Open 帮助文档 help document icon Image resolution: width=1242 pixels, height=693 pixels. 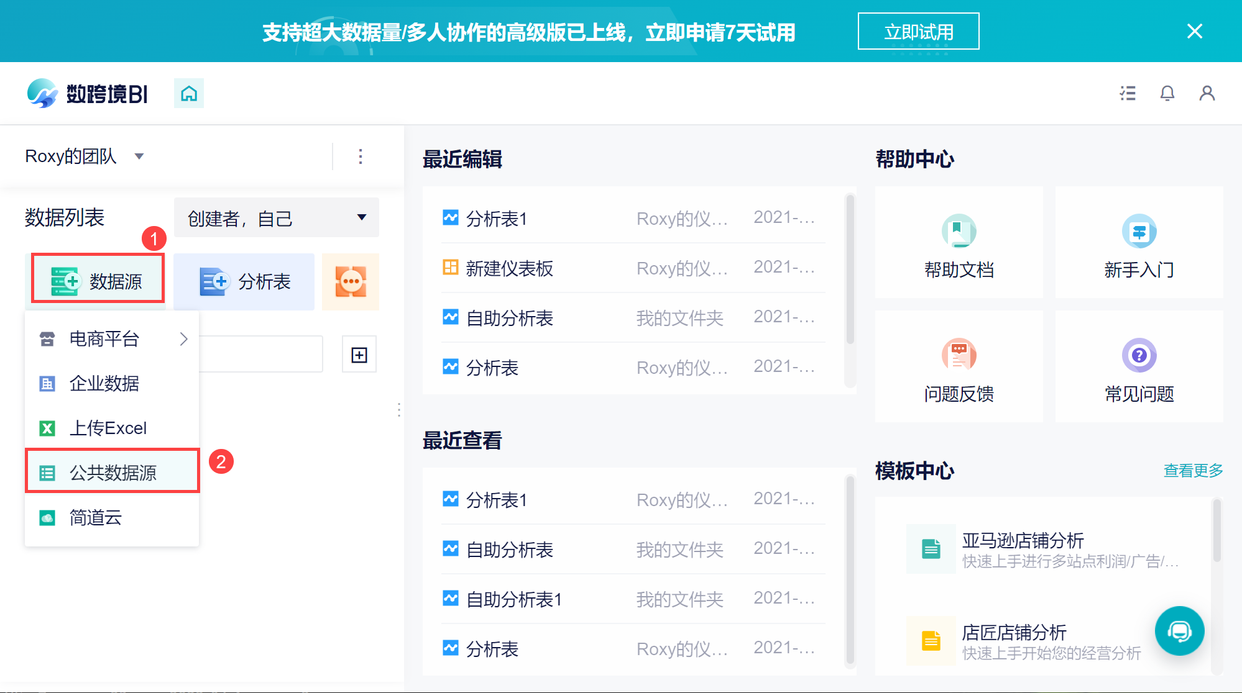pos(959,232)
